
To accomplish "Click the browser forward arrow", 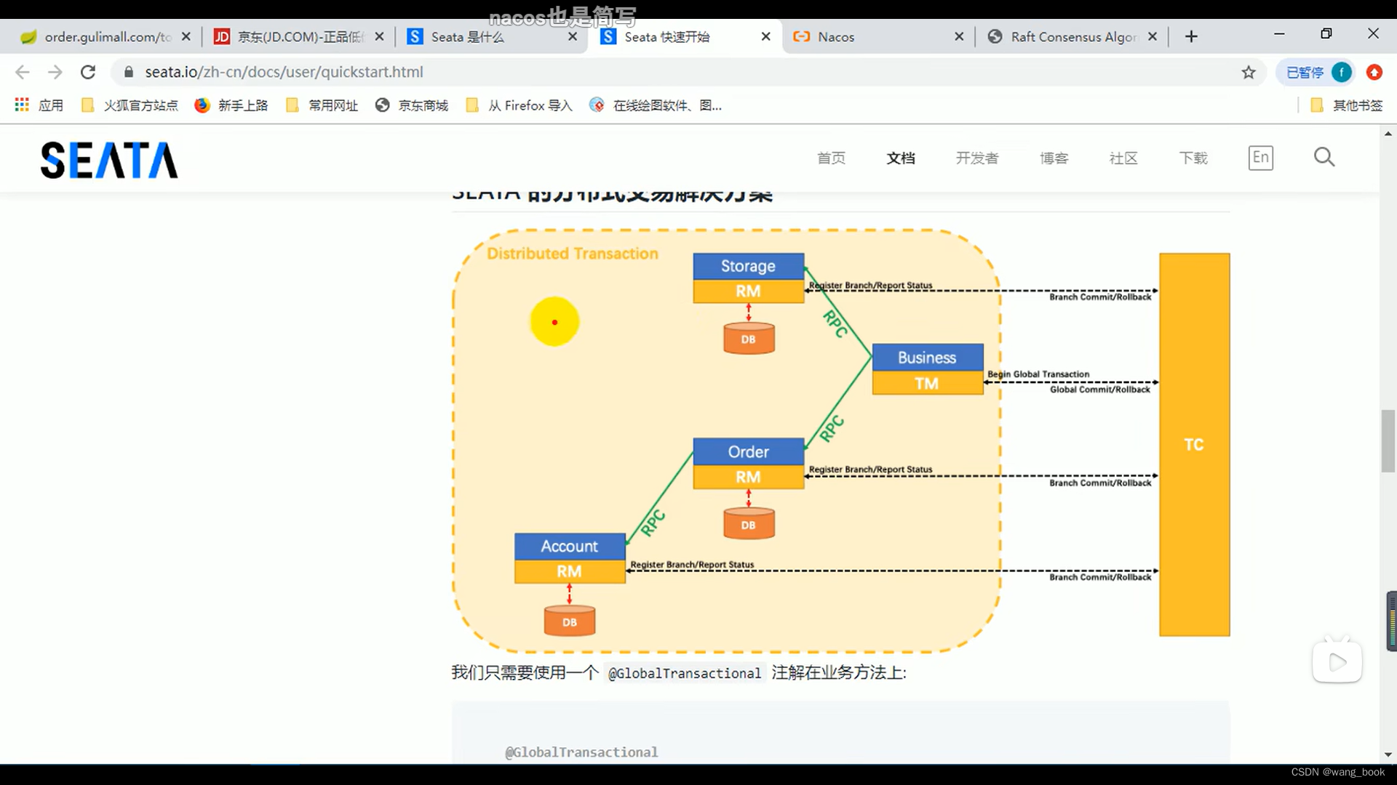I will point(55,72).
